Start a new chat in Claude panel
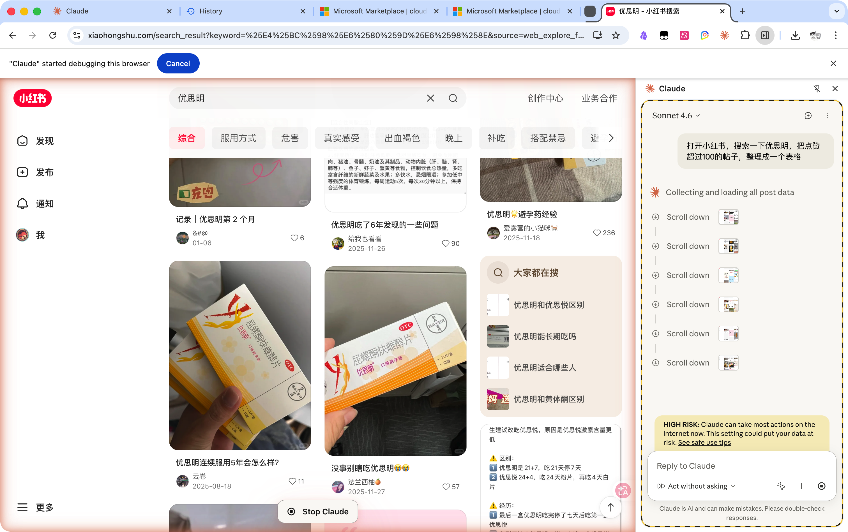 point(808,115)
